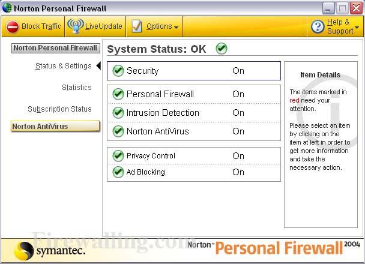Viewport: 365px width, 264px height.
Task: Switch to the Norton AntiVirus sidebar tab
Action: coord(55,127)
